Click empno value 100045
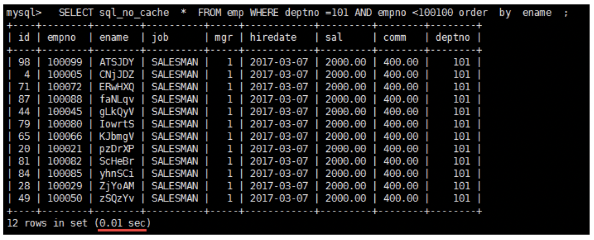This screenshot has height=240, width=594. pos(65,112)
